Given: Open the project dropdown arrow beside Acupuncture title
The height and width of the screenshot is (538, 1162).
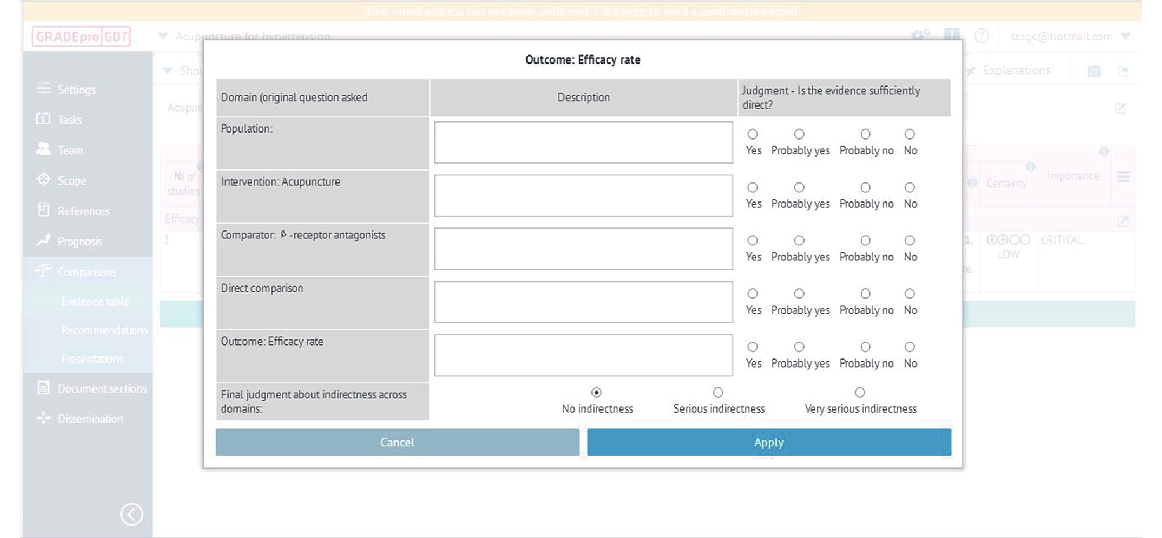Looking at the screenshot, I should tap(163, 36).
